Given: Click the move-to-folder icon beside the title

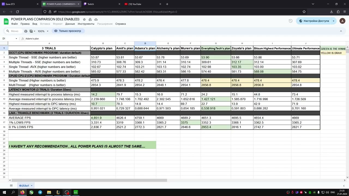Looking at the screenshot, I should tap(90, 19).
